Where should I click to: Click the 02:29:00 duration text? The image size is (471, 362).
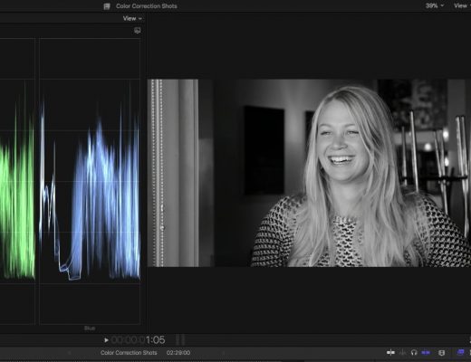pyautogui.click(x=178, y=353)
